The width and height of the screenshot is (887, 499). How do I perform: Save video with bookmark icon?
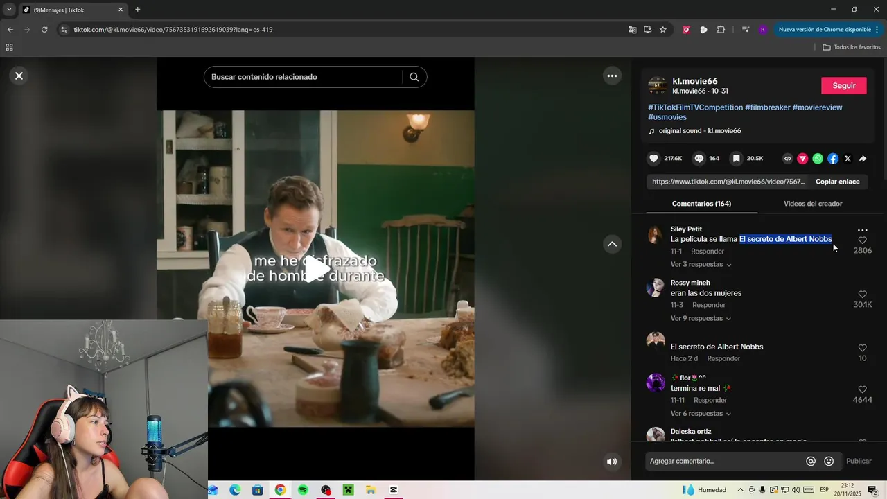click(x=736, y=159)
